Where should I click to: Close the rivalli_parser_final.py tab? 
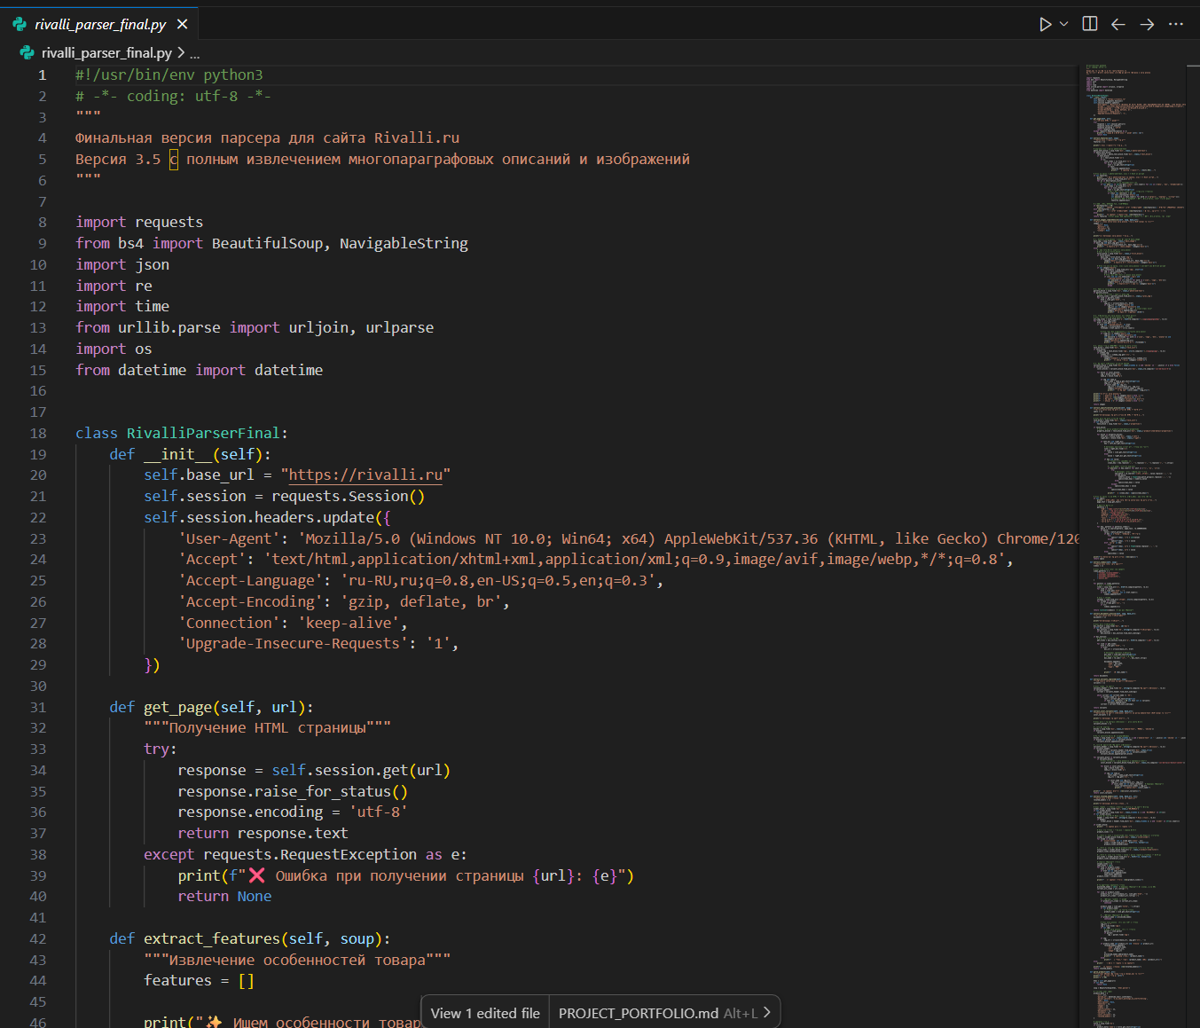(x=182, y=25)
